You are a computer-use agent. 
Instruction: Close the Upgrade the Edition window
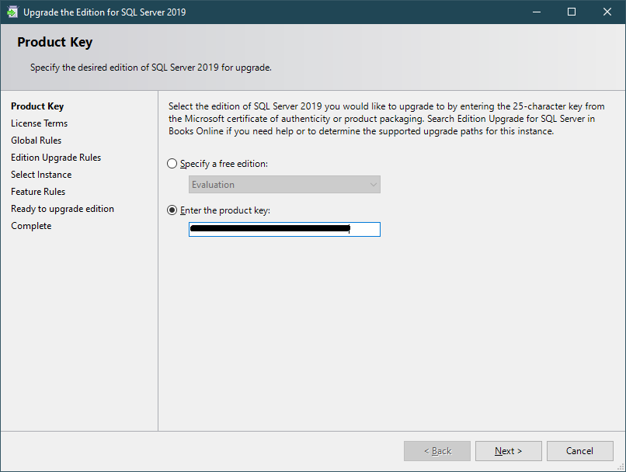click(x=607, y=12)
